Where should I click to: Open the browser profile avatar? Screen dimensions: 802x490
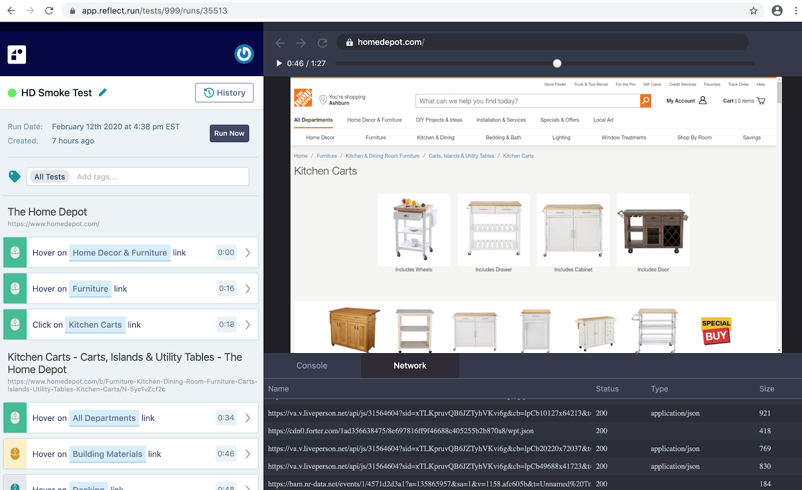point(777,11)
